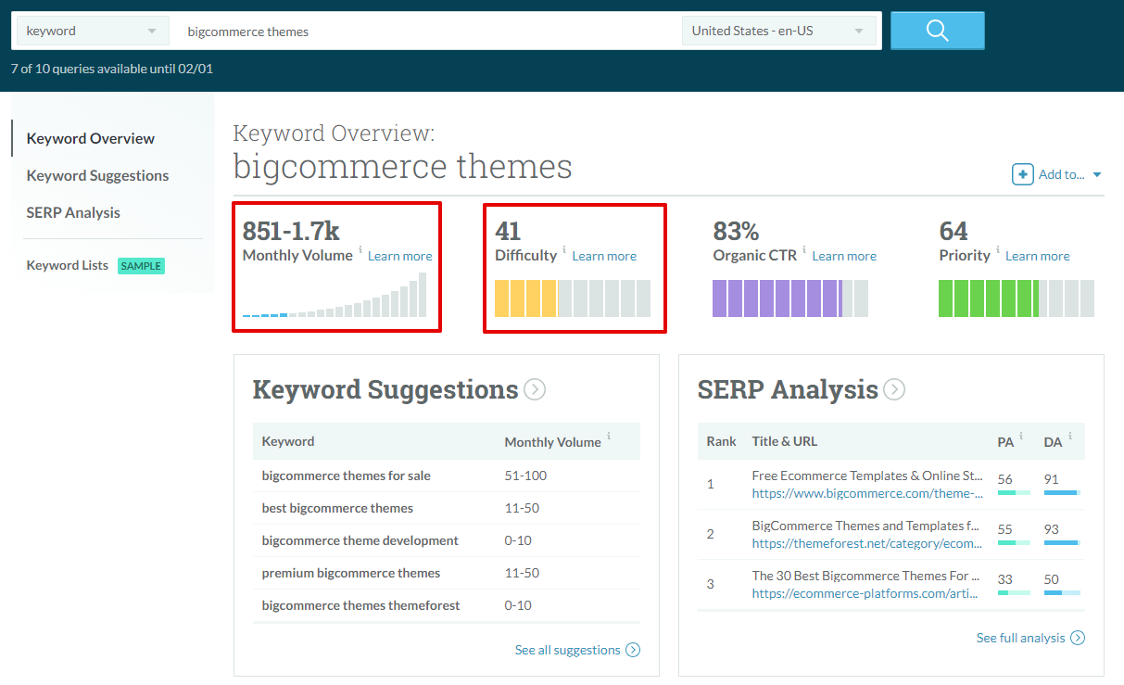Click the info icon beside Priority

click(x=998, y=250)
